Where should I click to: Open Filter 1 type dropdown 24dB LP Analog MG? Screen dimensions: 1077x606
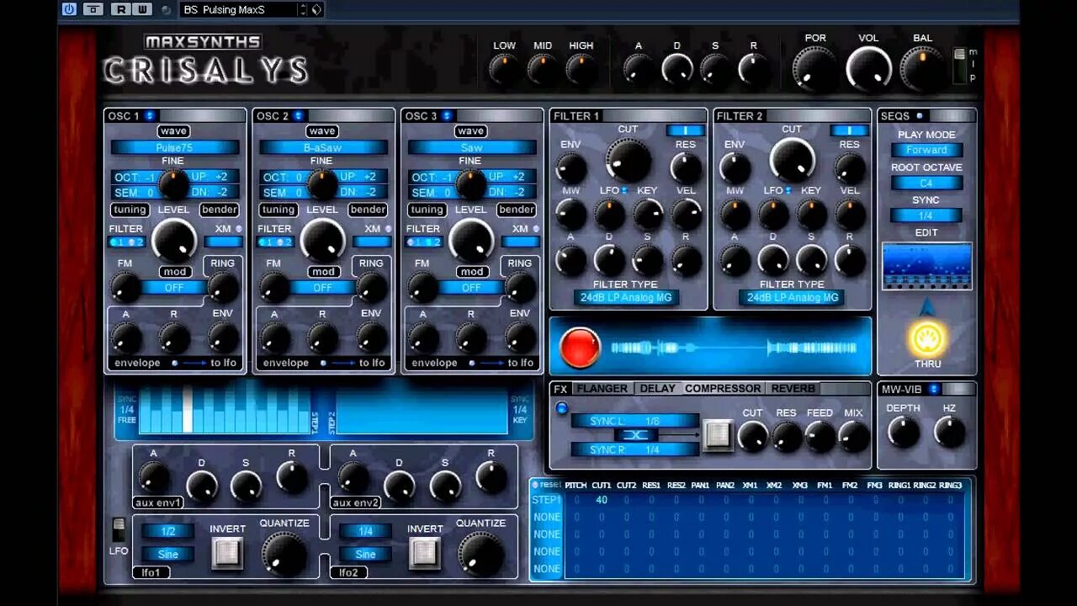pos(627,297)
